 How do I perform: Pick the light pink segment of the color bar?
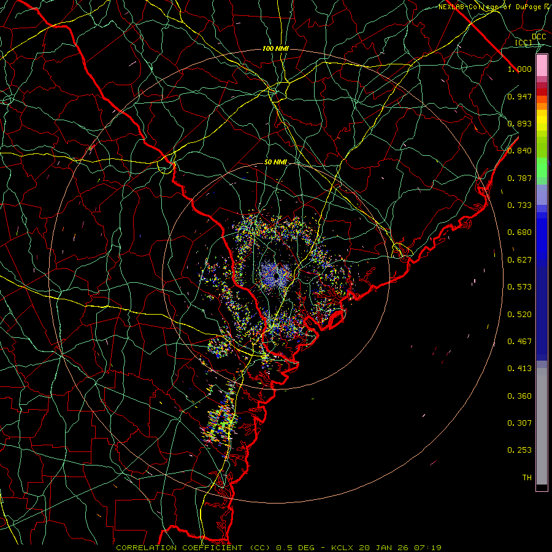[x=542, y=66]
